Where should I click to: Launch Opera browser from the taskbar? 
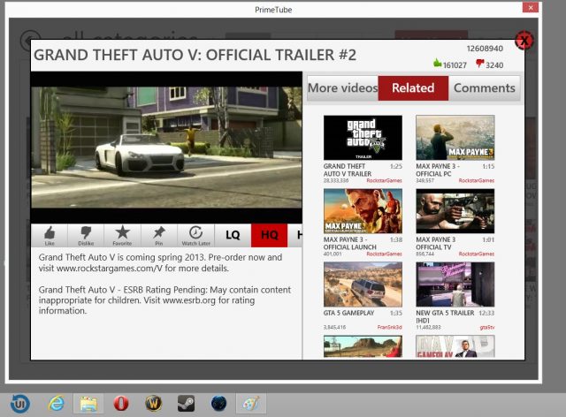point(121,403)
